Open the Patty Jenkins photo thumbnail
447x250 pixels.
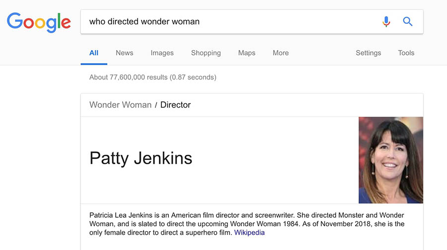tap(391, 160)
